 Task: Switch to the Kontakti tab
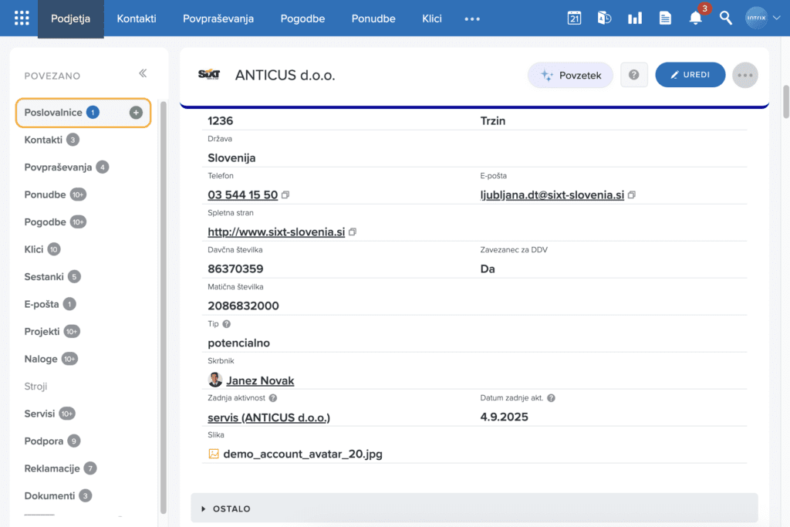137,19
